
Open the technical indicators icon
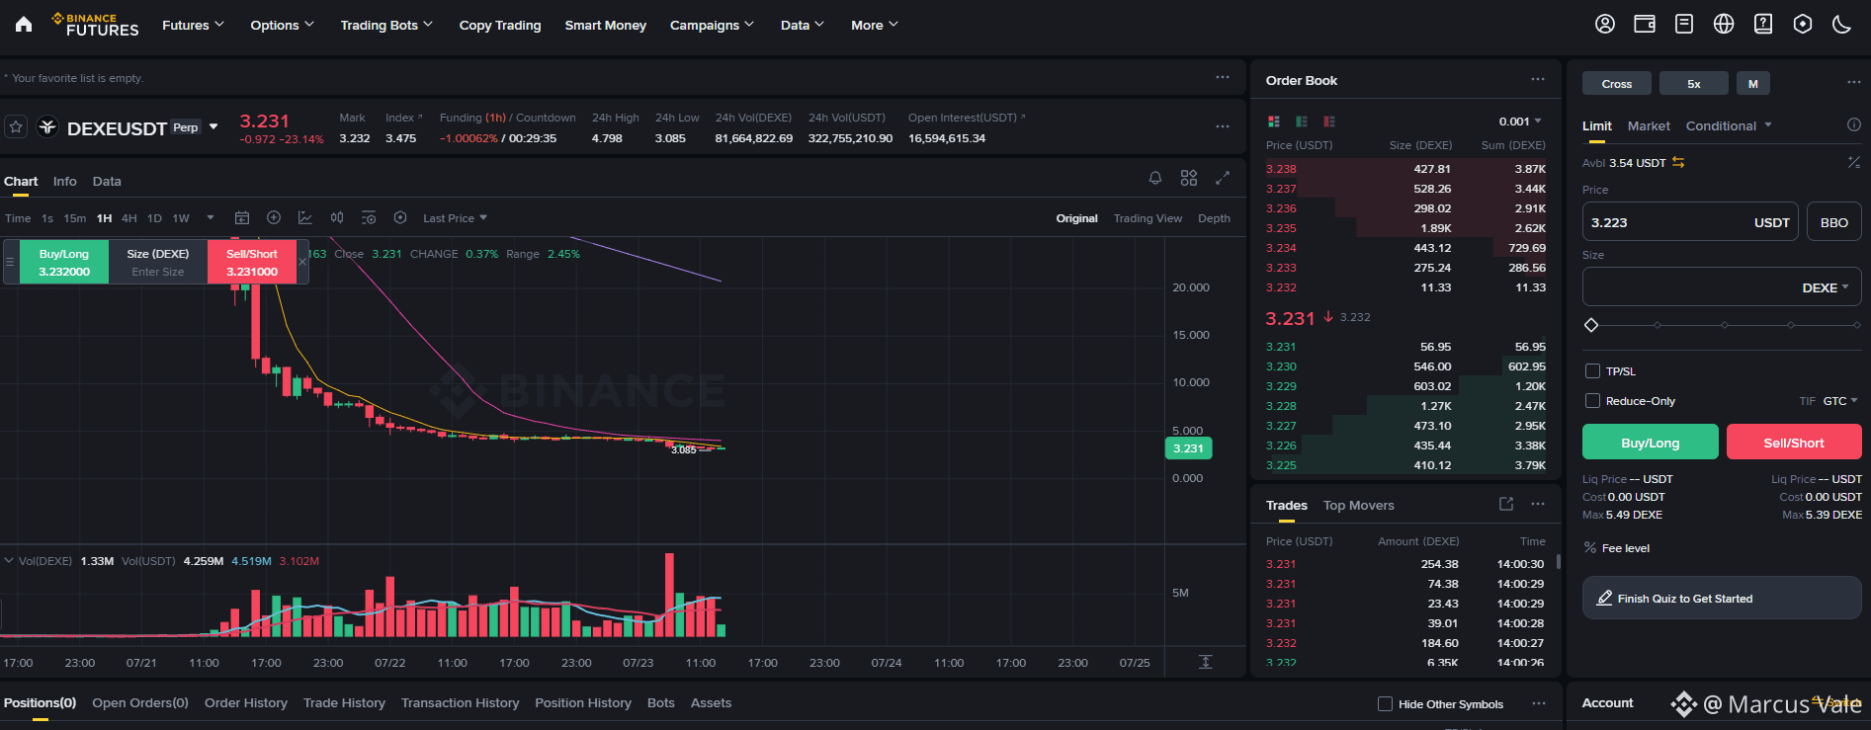pos(305,218)
